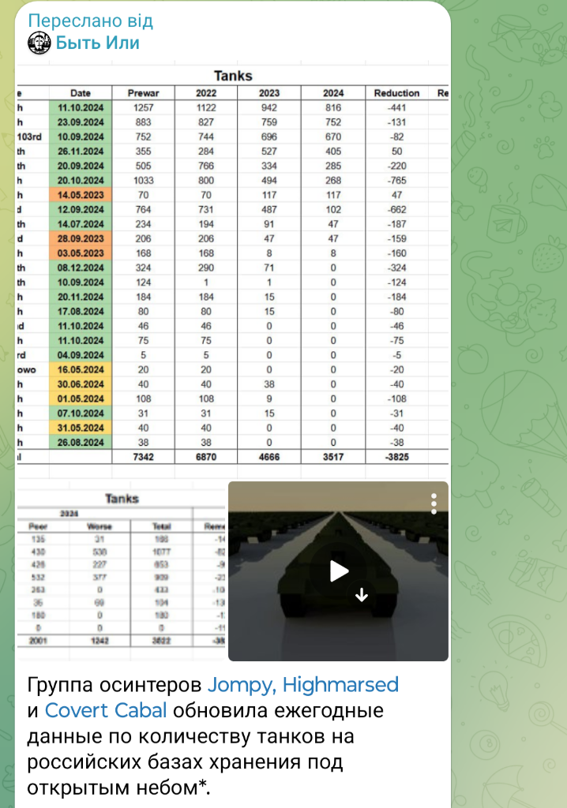
Task: Tap the download arrow on the video
Action: [x=362, y=596]
